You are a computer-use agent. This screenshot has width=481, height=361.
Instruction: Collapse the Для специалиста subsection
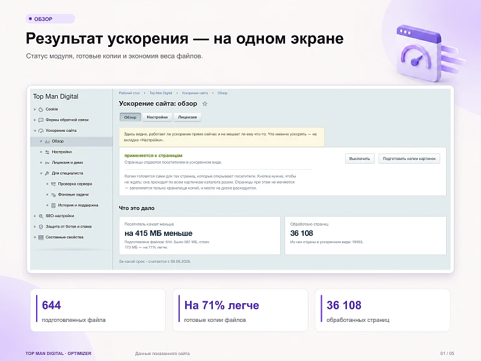41,173
